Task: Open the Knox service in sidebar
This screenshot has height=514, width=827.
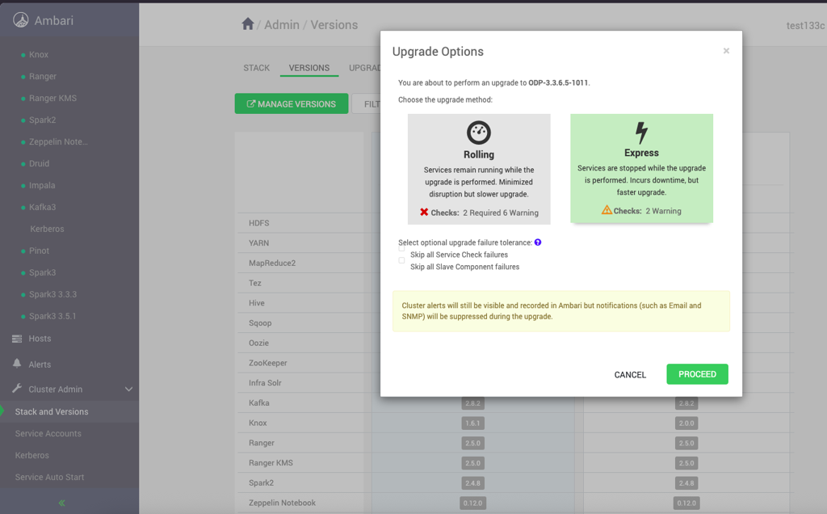Action: pos(39,54)
